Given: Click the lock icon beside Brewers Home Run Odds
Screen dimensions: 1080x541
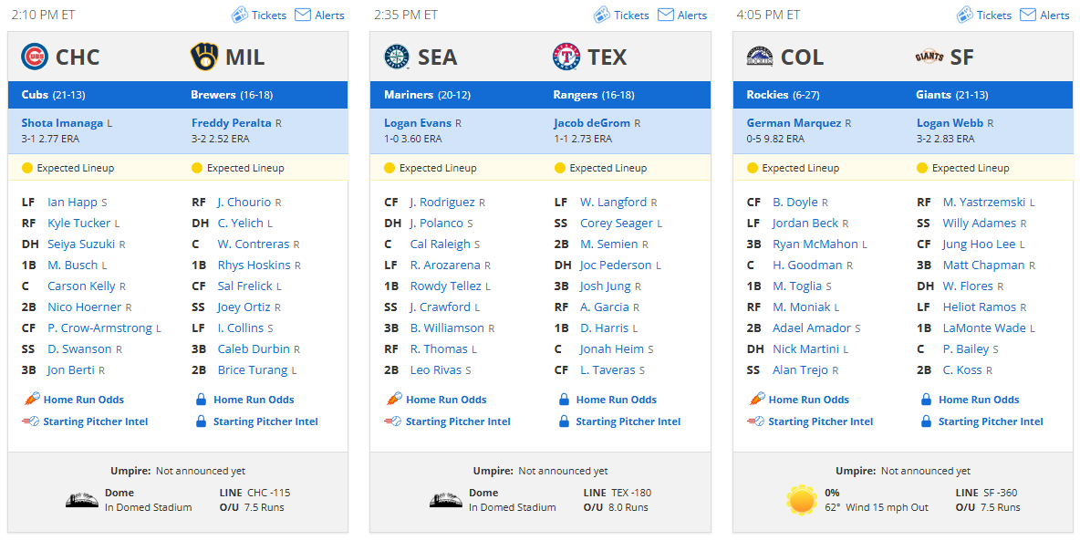Looking at the screenshot, I should tap(201, 399).
